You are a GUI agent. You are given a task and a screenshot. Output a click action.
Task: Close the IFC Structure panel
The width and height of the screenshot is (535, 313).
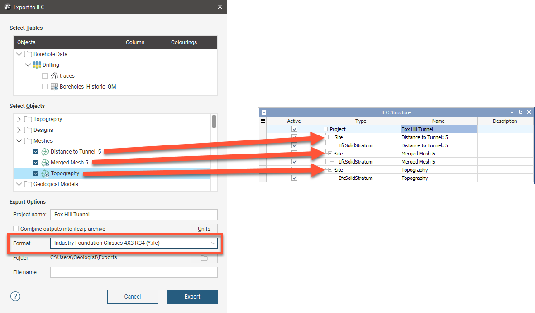pos(529,112)
